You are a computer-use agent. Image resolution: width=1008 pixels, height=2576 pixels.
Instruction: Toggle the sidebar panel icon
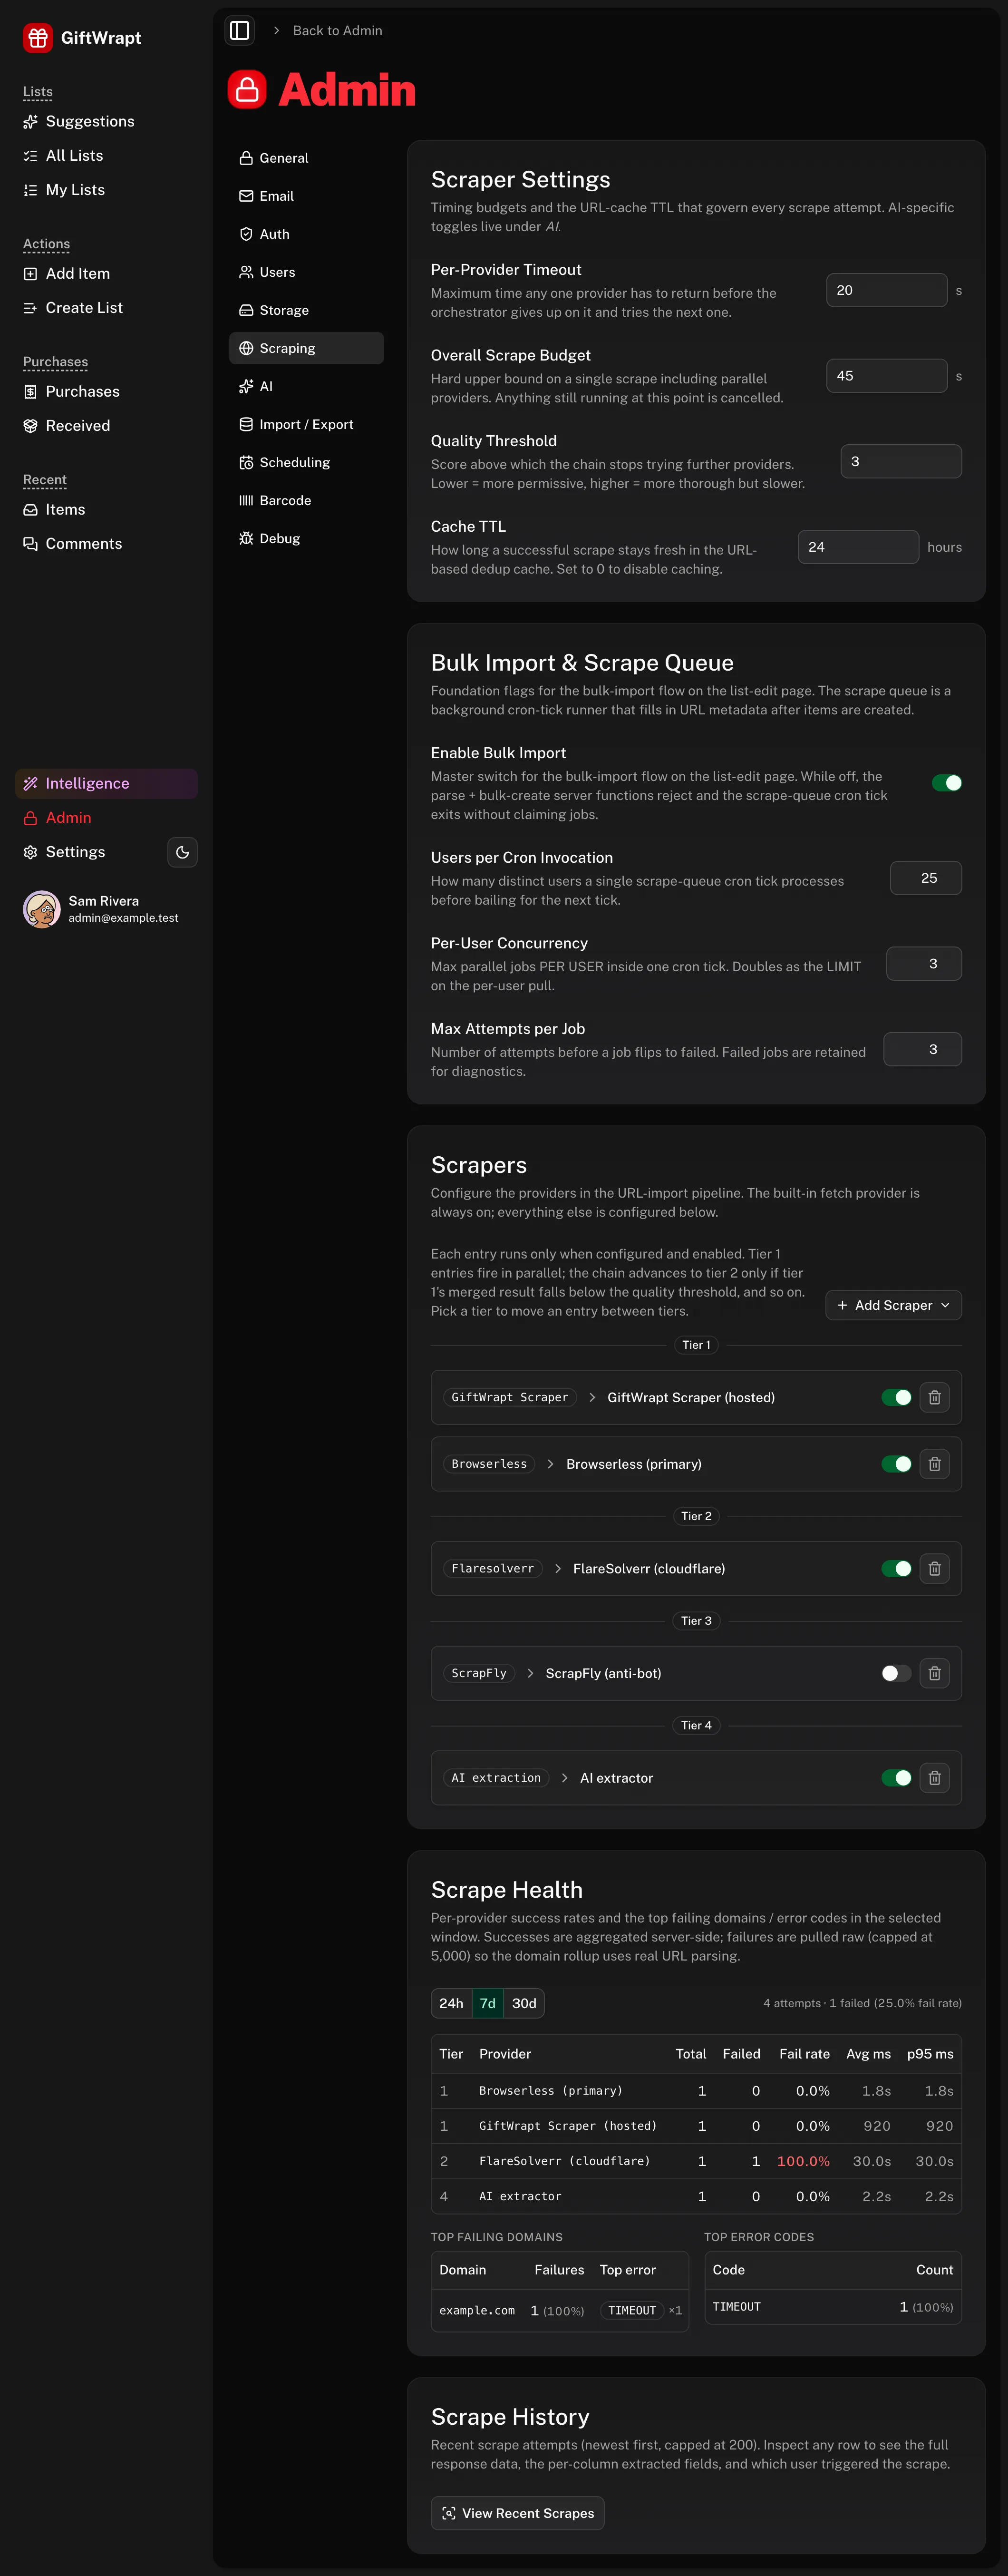[240, 30]
